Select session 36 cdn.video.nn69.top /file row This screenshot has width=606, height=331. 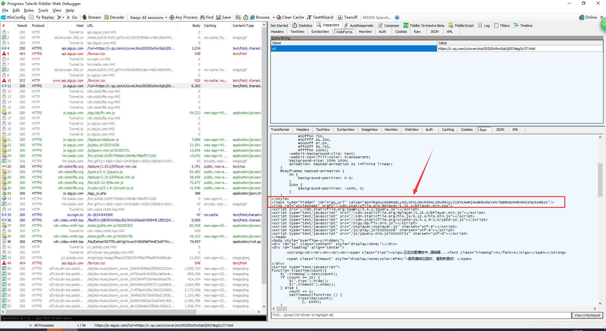pyautogui.click(x=131, y=220)
